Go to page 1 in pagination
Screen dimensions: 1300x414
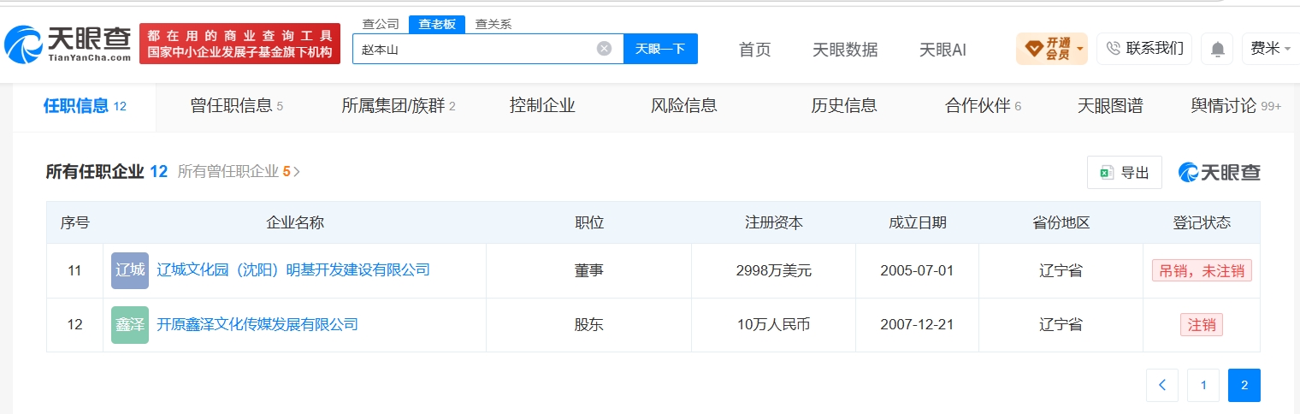click(1203, 386)
